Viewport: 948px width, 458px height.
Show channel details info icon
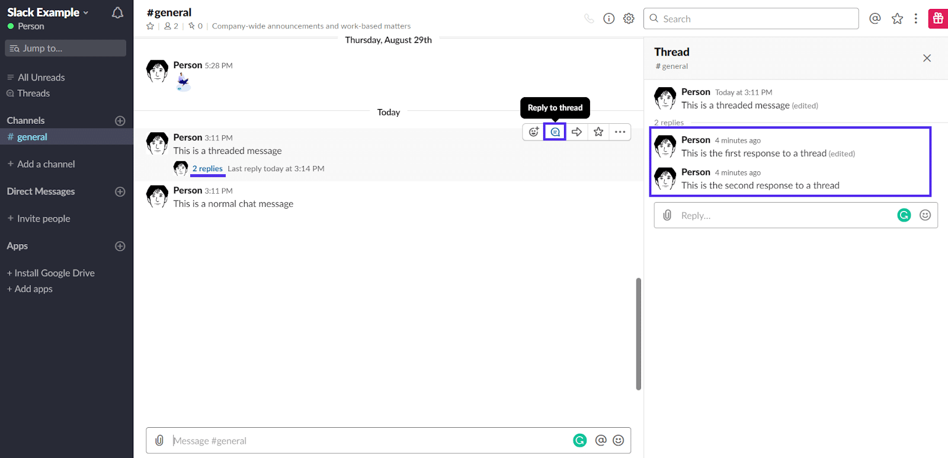(x=608, y=18)
